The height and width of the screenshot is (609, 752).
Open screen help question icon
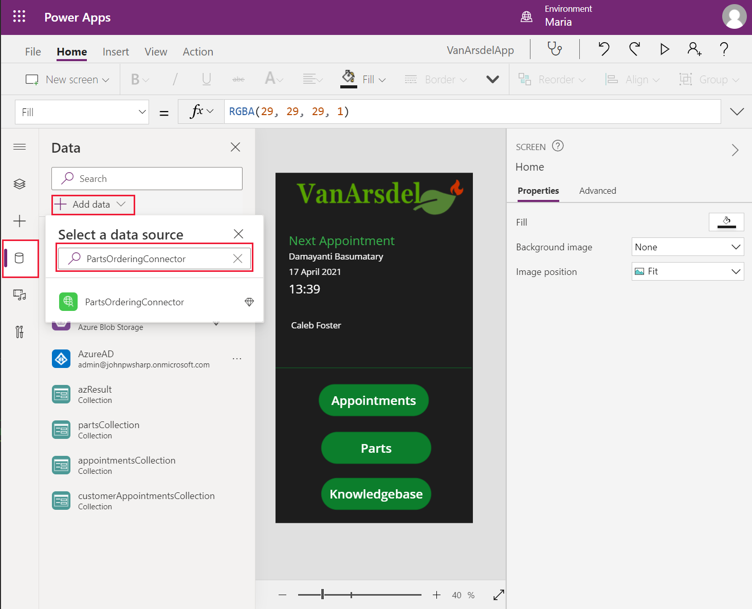pos(558,146)
